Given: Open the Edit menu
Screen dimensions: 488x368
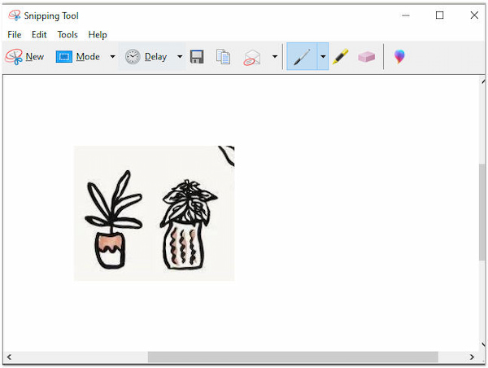Looking at the screenshot, I should [x=39, y=34].
